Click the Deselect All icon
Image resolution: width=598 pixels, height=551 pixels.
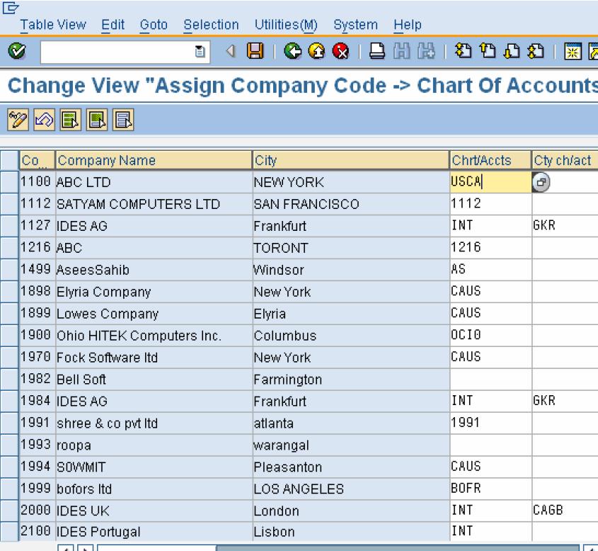pos(123,120)
